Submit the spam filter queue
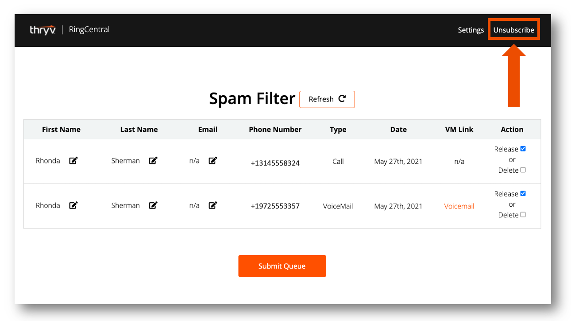This screenshot has height=321, width=571. pyautogui.click(x=282, y=266)
